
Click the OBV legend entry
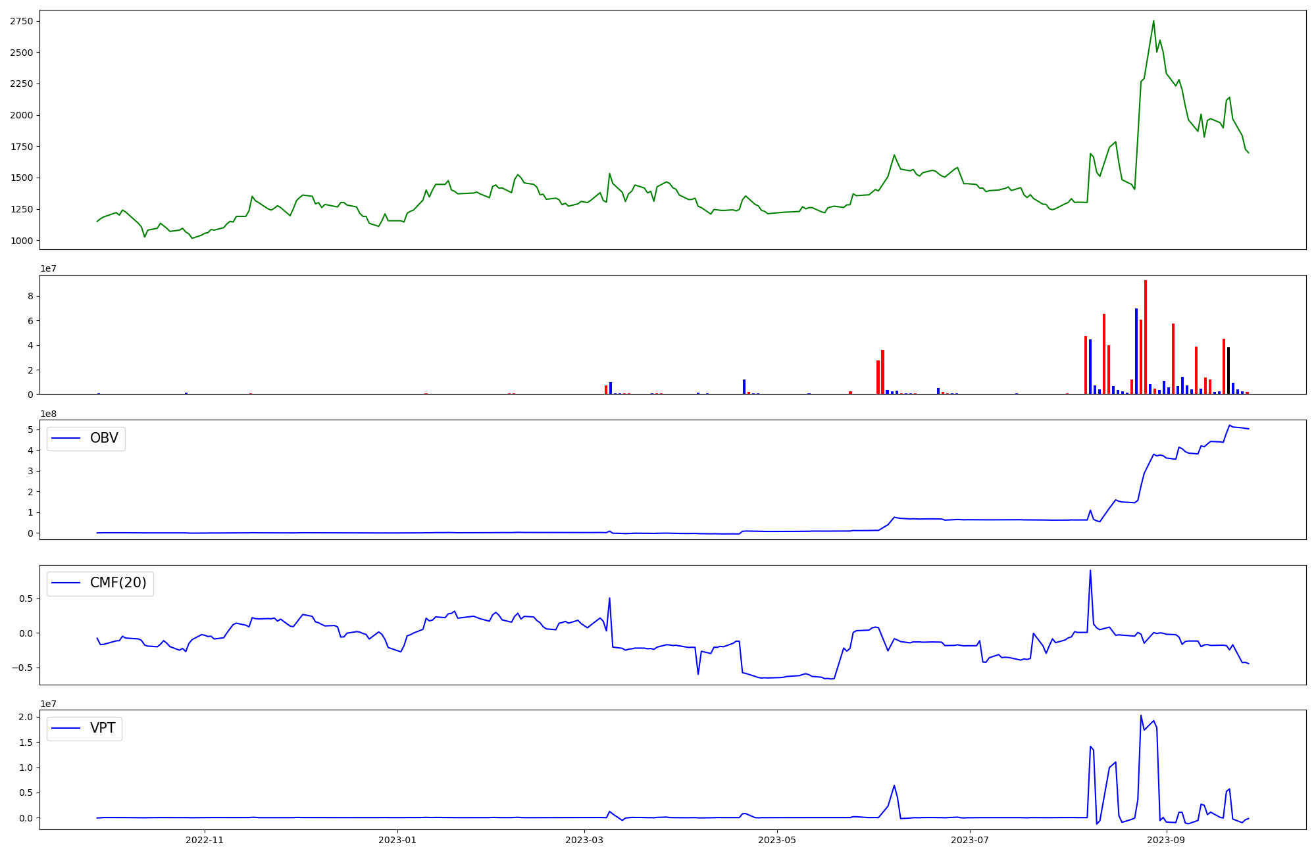point(103,439)
